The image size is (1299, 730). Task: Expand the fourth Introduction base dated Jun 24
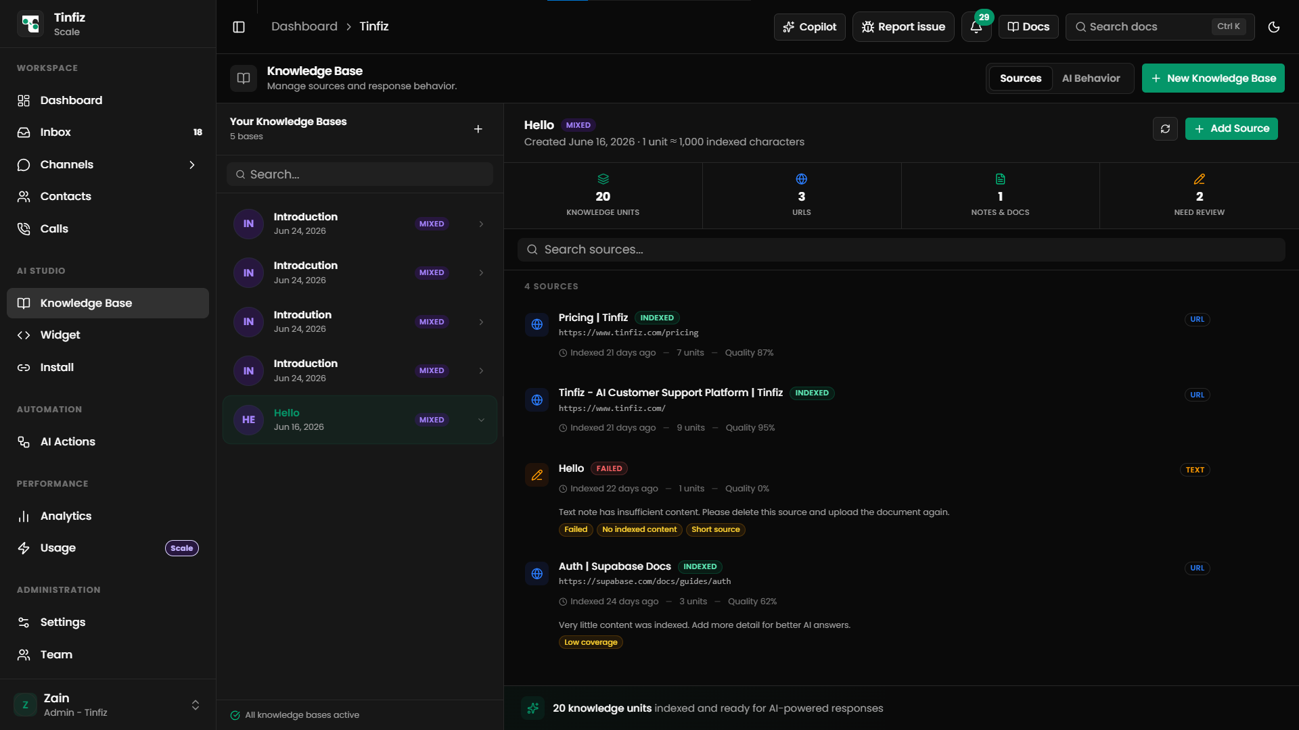tap(481, 371)
